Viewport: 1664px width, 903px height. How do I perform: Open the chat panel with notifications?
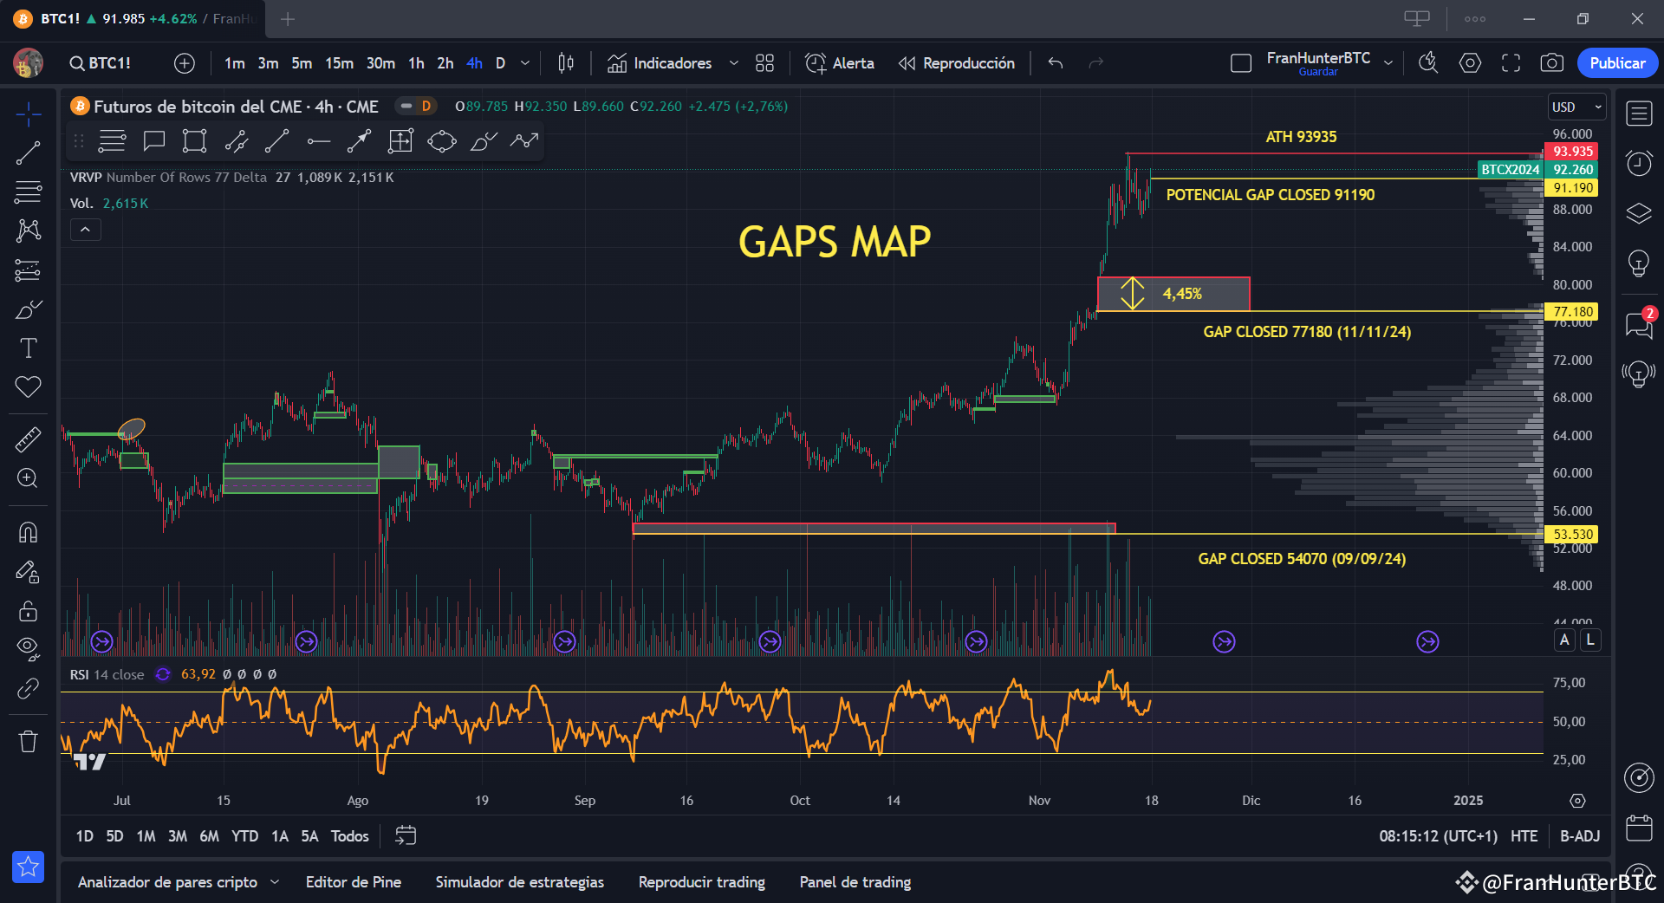pos(1639,324)
